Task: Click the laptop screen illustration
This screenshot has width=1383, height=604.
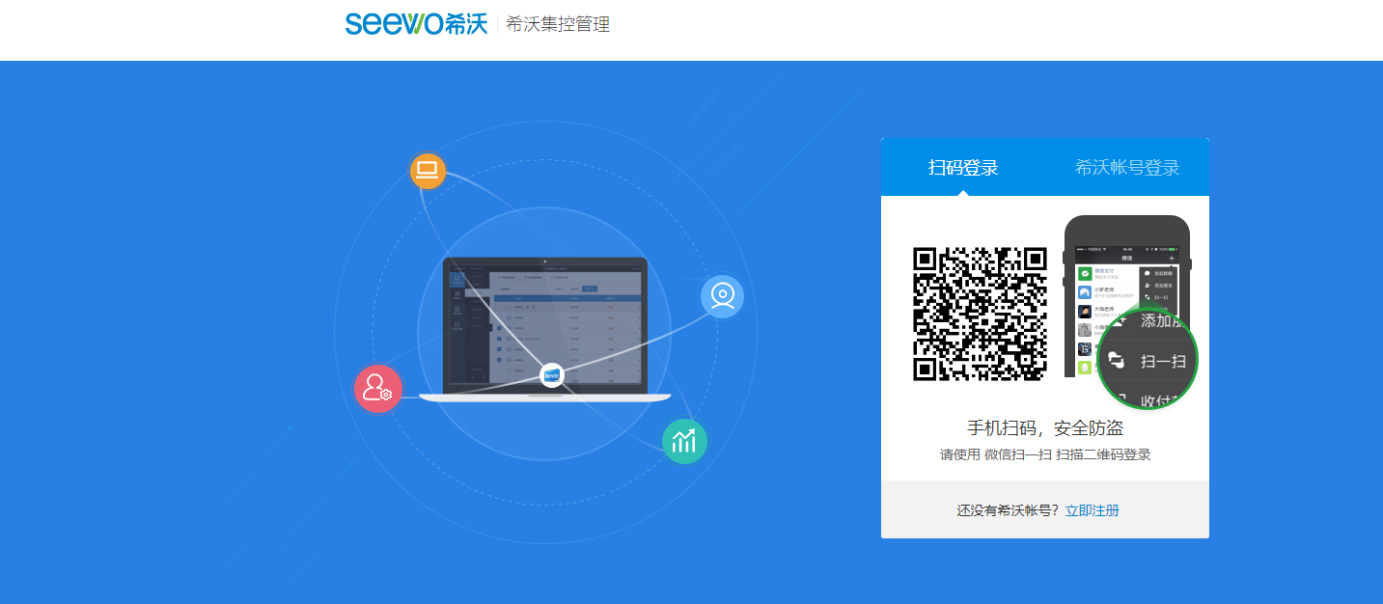Action: coord(544,323)
